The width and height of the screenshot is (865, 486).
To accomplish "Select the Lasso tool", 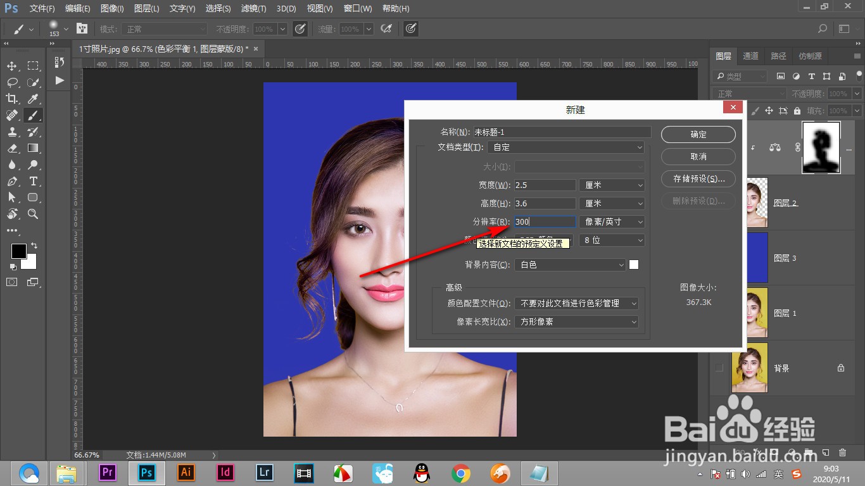I will click(x=12, y=82).
